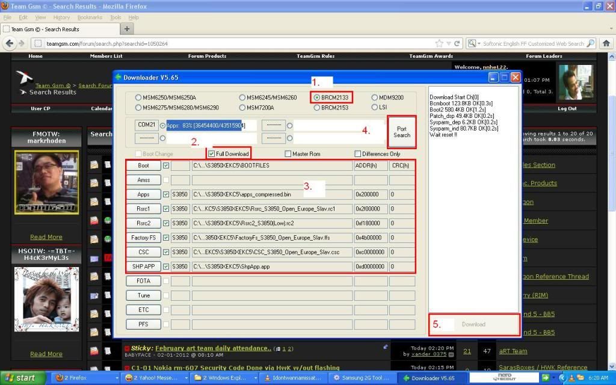This screenshot has height=385, width=616.
Task: Select the MSM6245/MSM6260 radio button
Action: [x=242, y=97]
